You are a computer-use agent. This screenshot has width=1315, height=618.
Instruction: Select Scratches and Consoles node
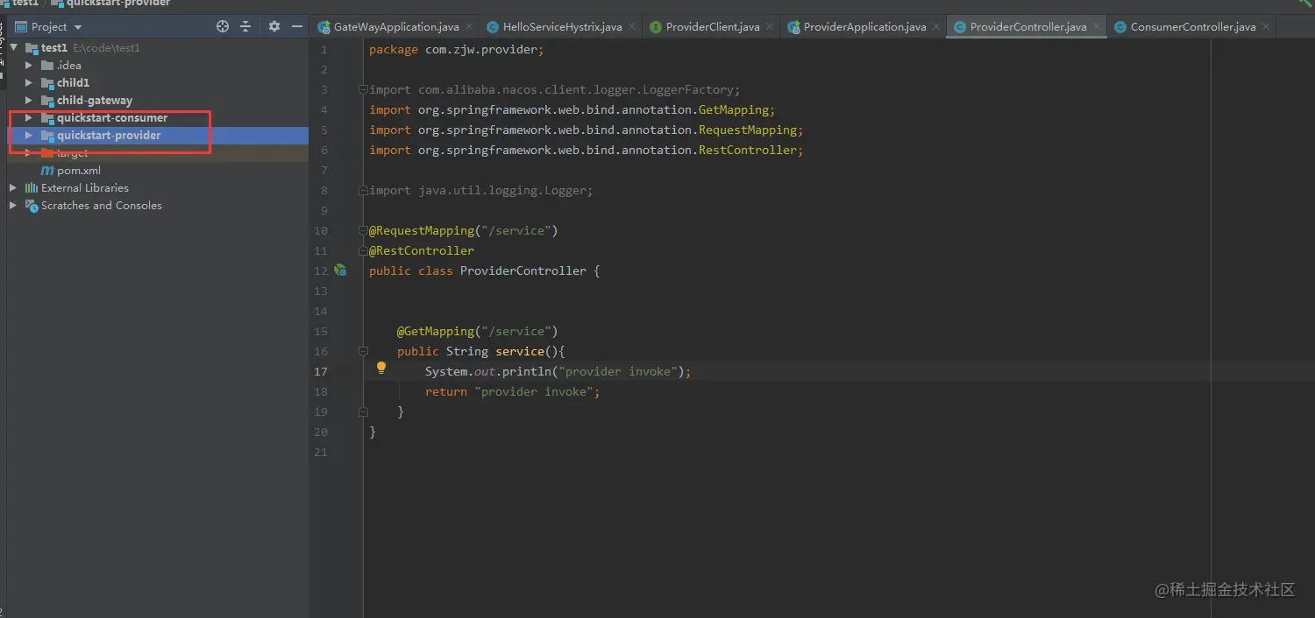point(102,206)
